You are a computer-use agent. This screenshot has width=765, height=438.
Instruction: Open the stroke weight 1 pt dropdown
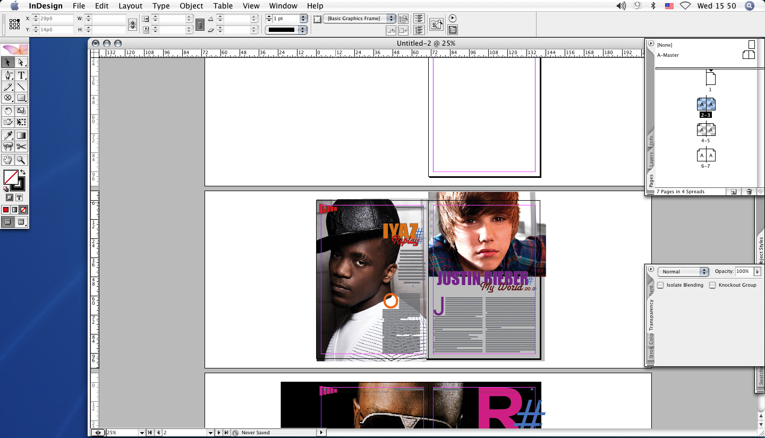[303, 19]
